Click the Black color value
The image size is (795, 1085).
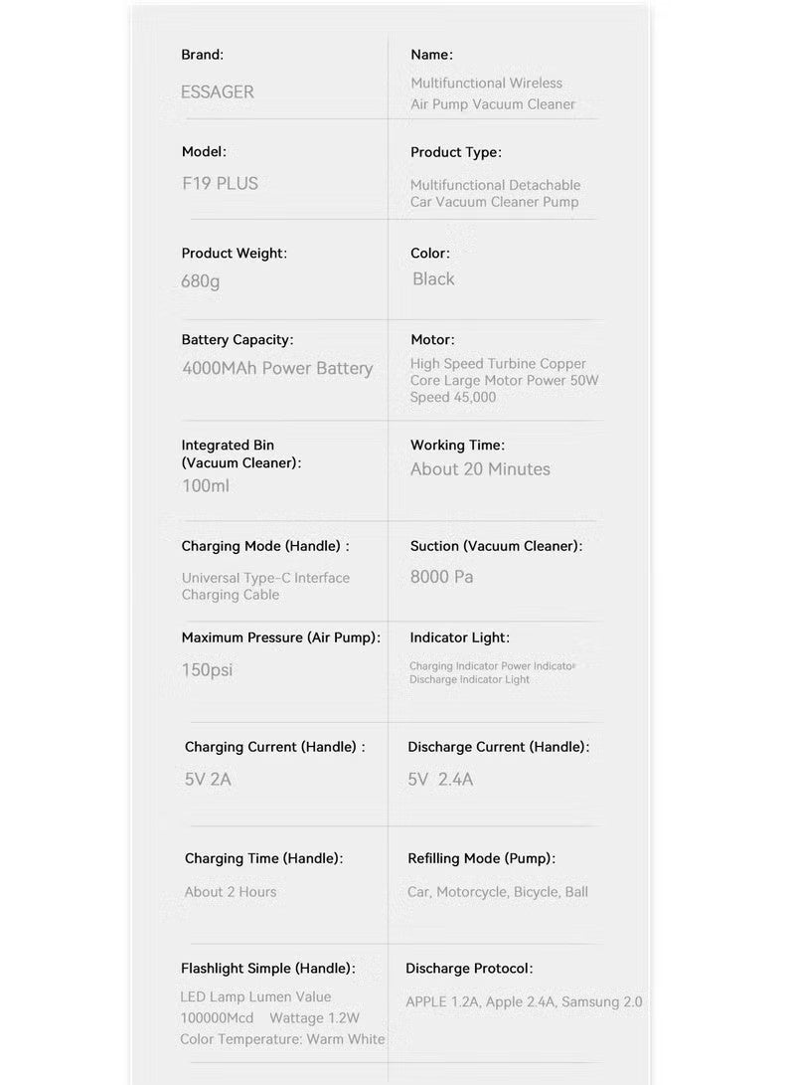pos(433,278)
